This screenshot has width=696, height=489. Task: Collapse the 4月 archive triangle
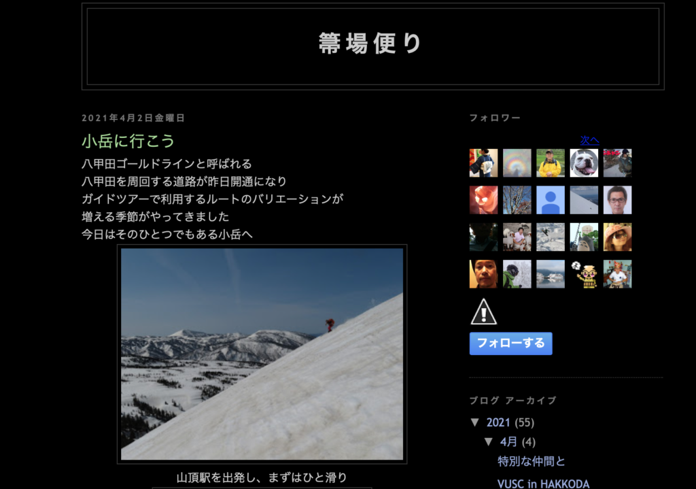coord(489,441)
